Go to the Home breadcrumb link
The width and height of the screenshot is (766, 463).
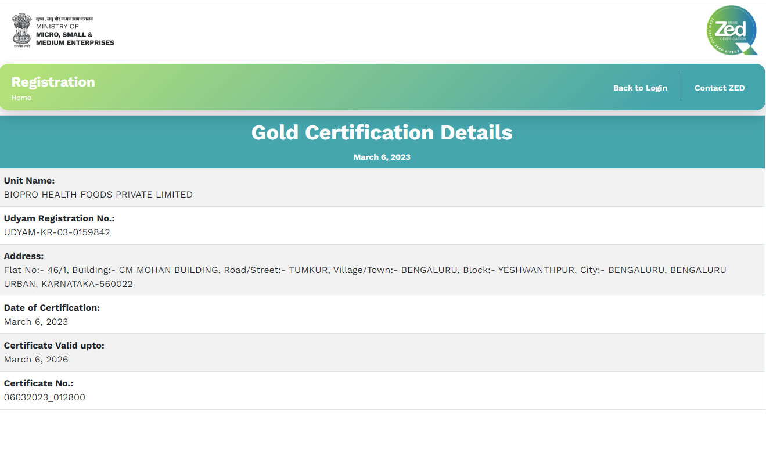(x=21, y=98)
